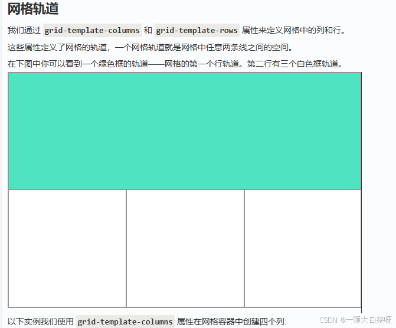Click the 网格轨道 heading
The height and width of the screenshot is (328, 396).
[x=33, y=9]
